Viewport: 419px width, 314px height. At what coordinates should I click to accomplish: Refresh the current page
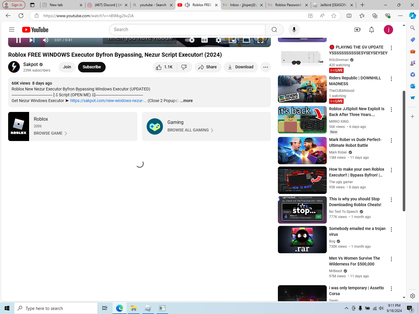coord(21,16)
